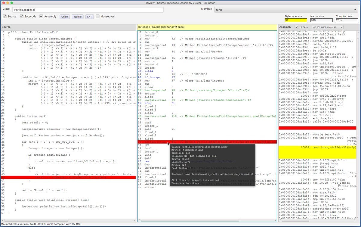The height and width of the screenshot is (227, 361).
Task: Toggle the Bytecode panel checkbox
Action: click(22, 17)
